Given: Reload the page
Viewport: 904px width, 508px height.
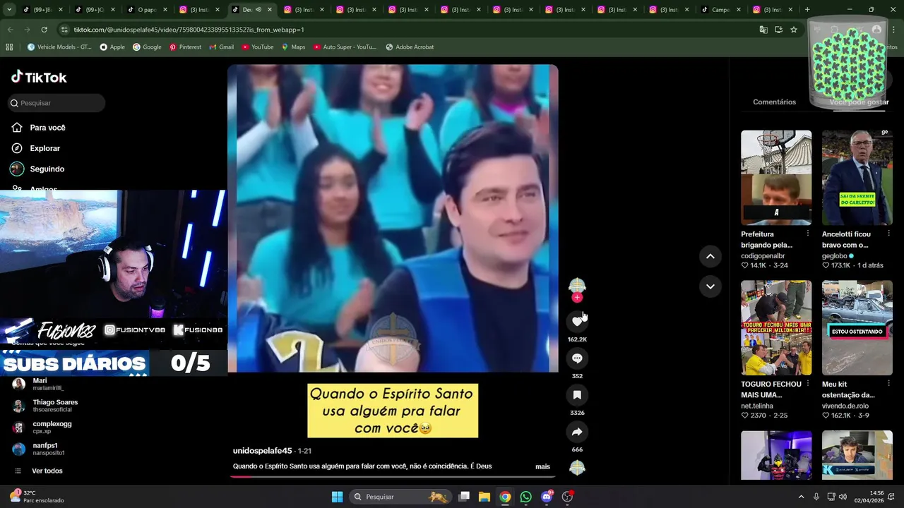Looking at the screenshot, I should [x=44, y=30].
